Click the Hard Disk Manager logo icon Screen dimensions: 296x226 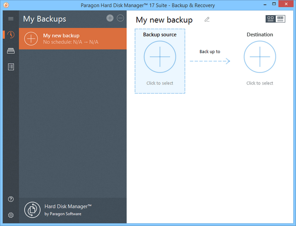click(32, 210)
